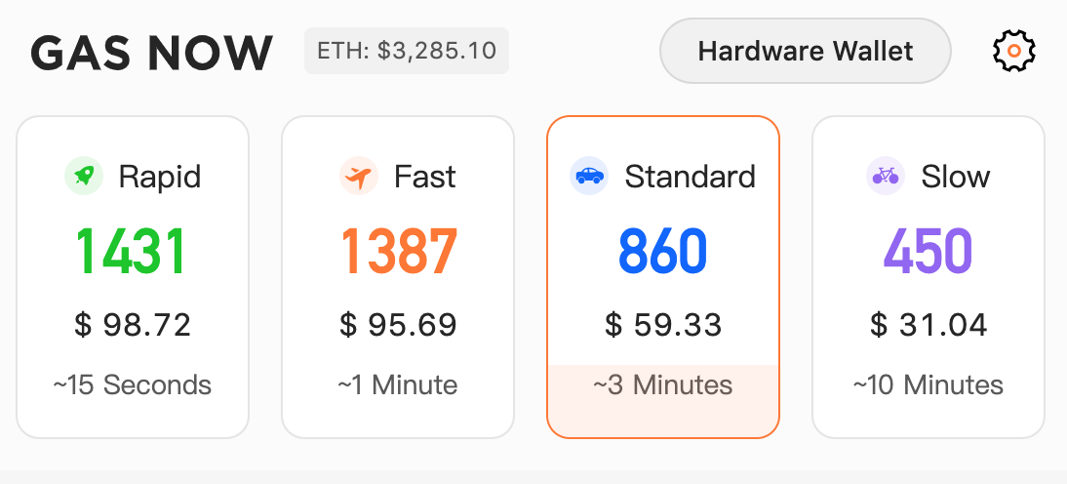Click the $ 31.04 Slow cost
Screen dimensions: 1067x484
tap(929, 325)
